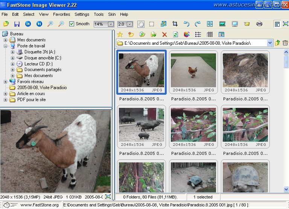Click the move to folder icon
This screenshot has height=209, width=289.
coord(154,35)
